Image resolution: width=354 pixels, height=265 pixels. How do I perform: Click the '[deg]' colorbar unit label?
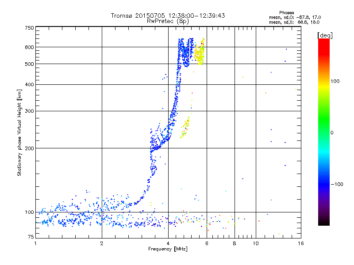pyautogui.click(x=325, y=35)
